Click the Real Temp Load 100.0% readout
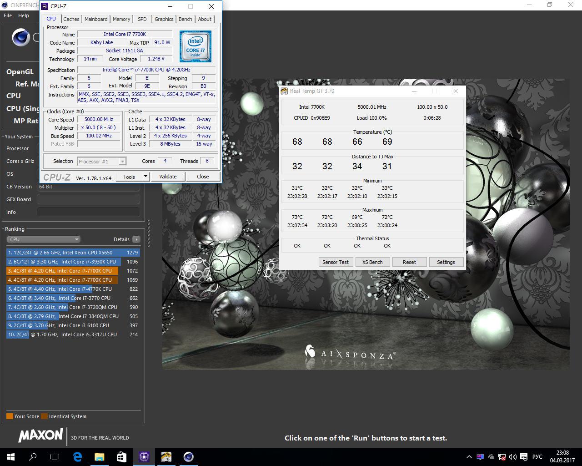The image size is (582, 466). tap(371, 118)
